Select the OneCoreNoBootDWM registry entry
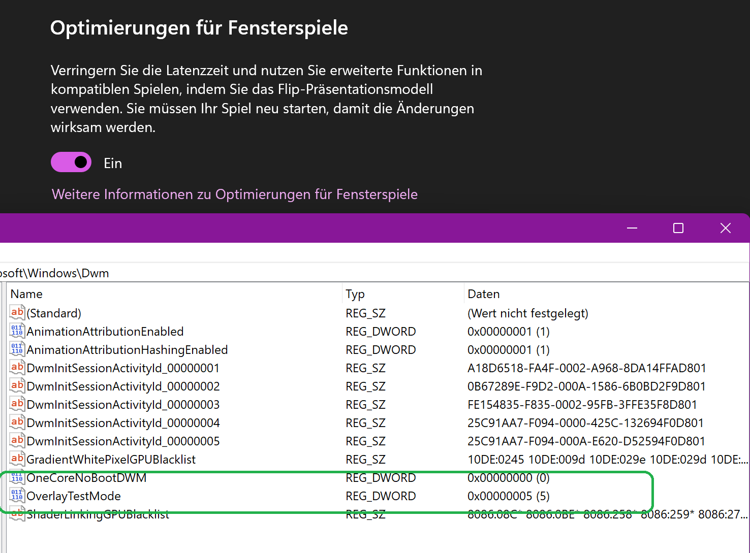 click(87, 477)
